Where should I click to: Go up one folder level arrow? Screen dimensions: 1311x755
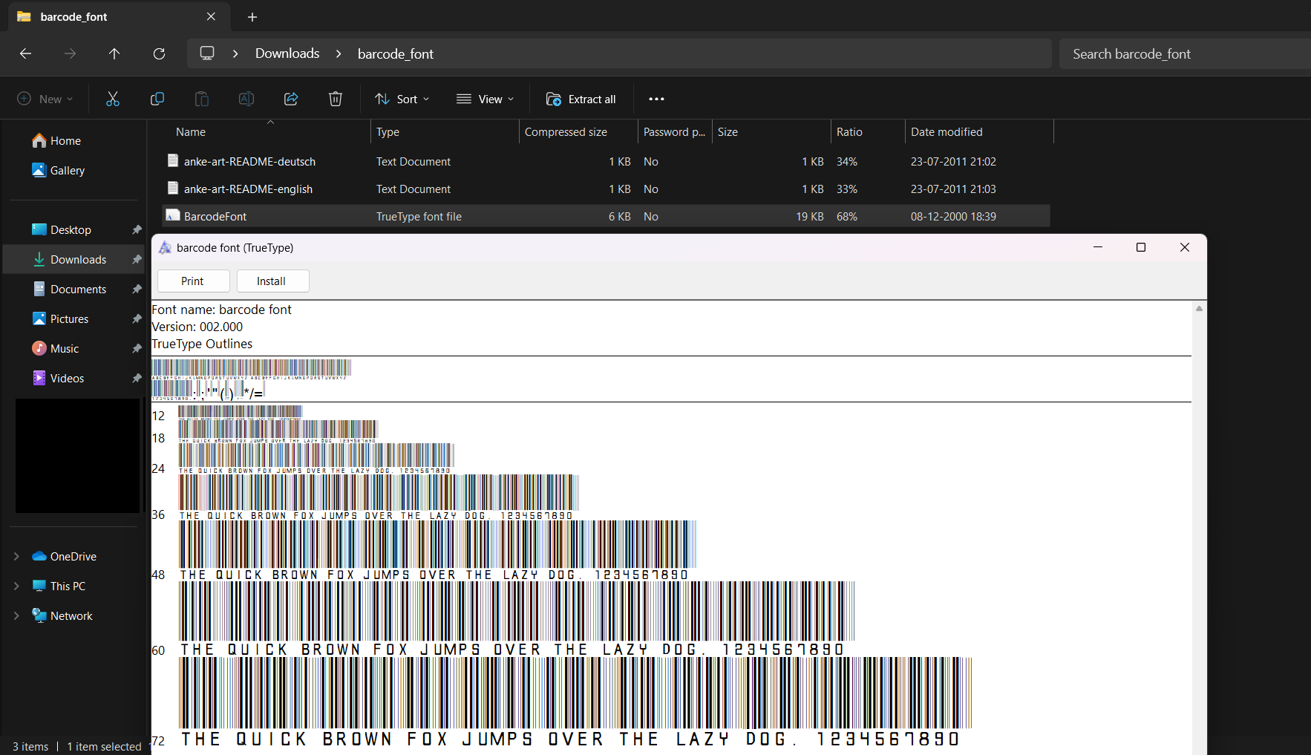[114, 53]
